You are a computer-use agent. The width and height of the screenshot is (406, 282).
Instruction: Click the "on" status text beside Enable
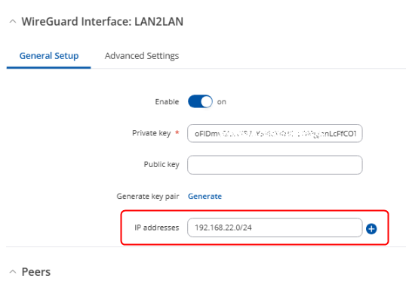click(222, 102)
